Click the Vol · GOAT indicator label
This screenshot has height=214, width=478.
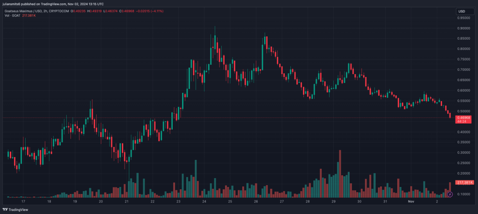[x=12, y=15]
